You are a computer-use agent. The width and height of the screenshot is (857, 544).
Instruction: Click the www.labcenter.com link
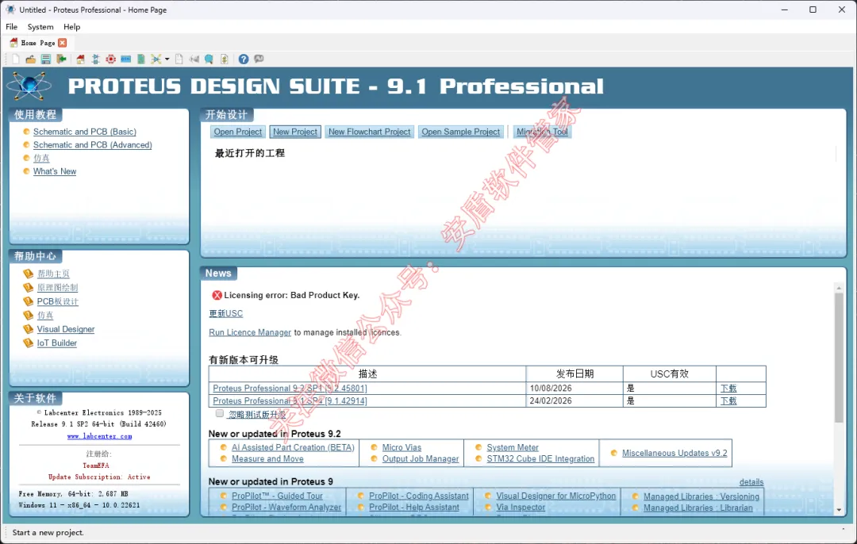[99, 436]
